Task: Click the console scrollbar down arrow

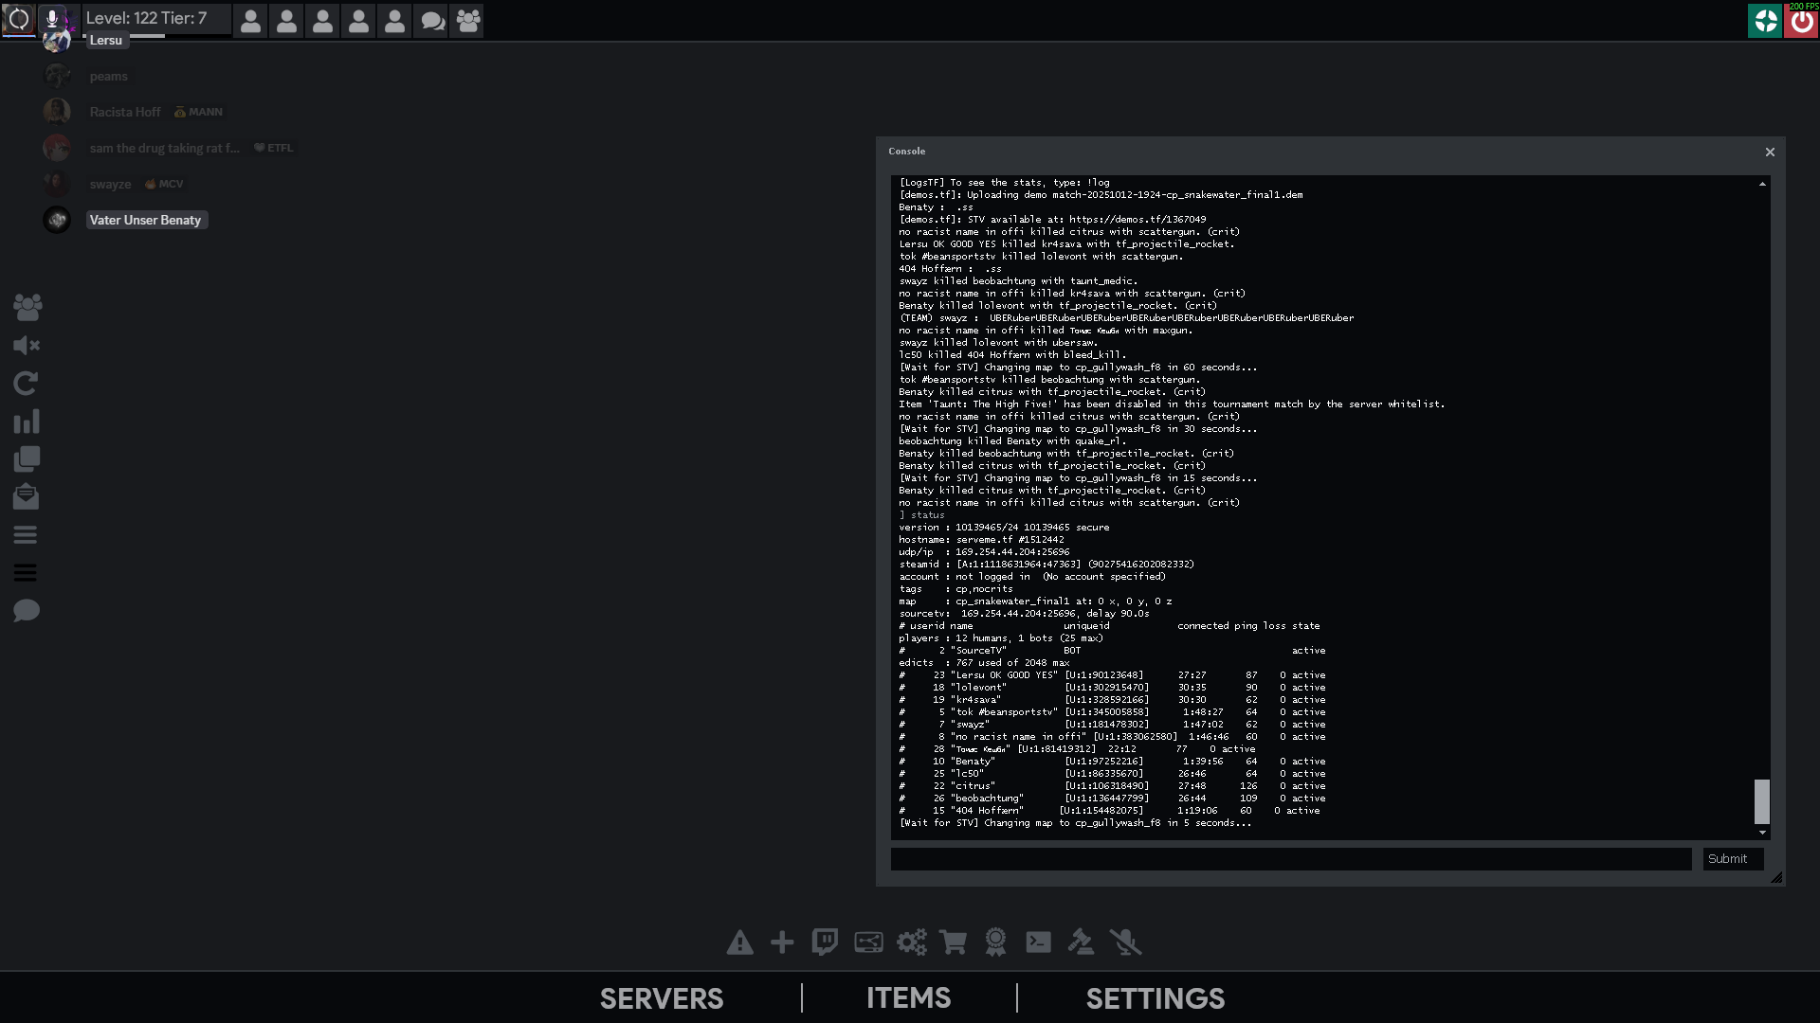Action: click(x=1762, y=833)
